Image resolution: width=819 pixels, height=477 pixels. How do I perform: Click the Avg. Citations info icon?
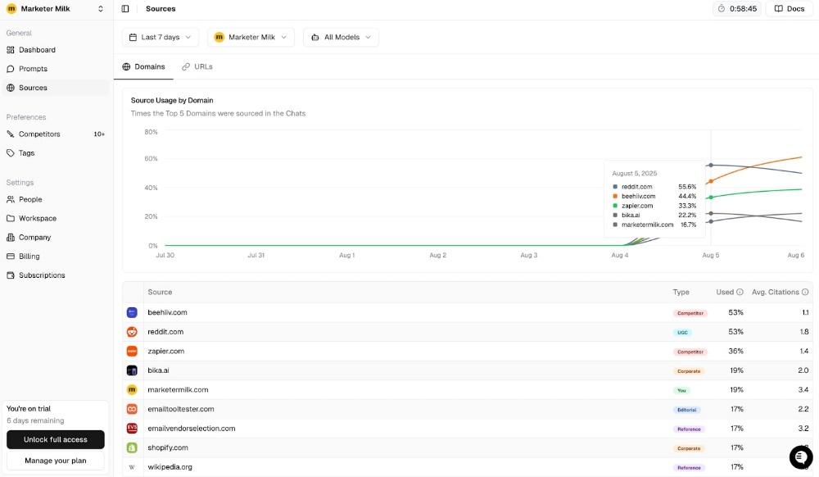pyautogui.click(x=805, y=292)
